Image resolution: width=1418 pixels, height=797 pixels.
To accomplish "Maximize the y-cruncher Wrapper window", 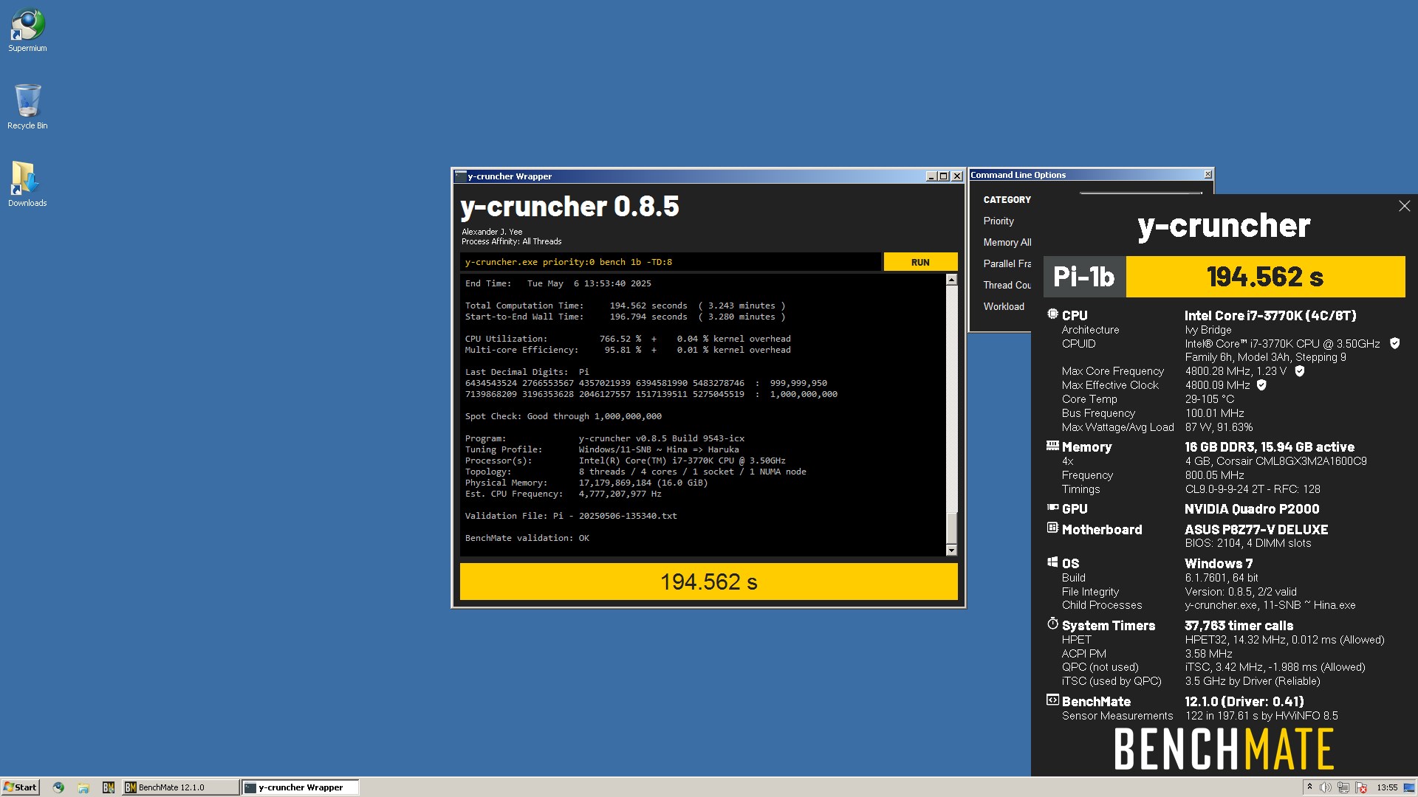I will point(944,176).
